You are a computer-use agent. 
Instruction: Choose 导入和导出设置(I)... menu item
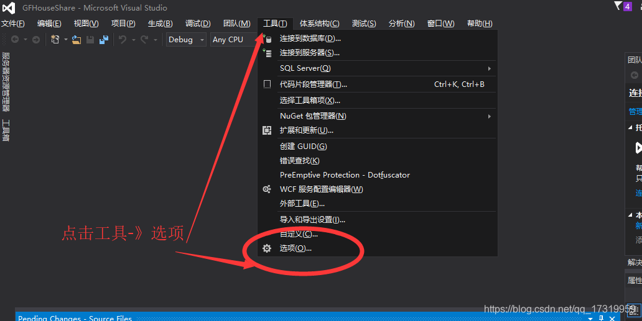point(378,220)
